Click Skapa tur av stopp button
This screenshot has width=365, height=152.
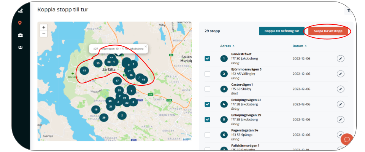pyautogui.click(x=328, y=31)
